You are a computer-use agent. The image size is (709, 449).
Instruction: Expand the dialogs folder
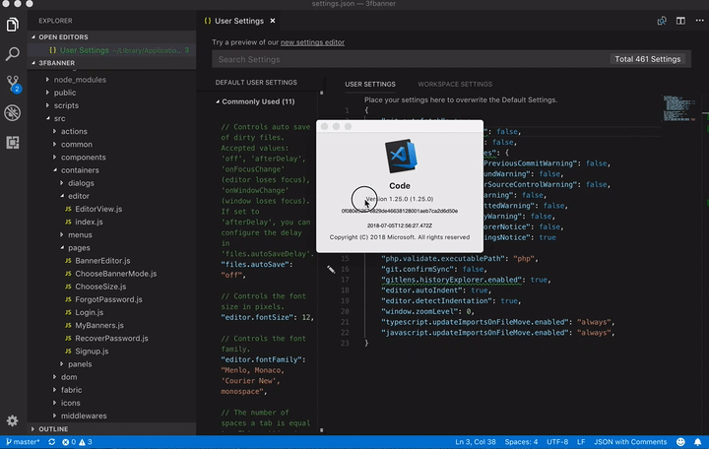click(x=62, y=183)
